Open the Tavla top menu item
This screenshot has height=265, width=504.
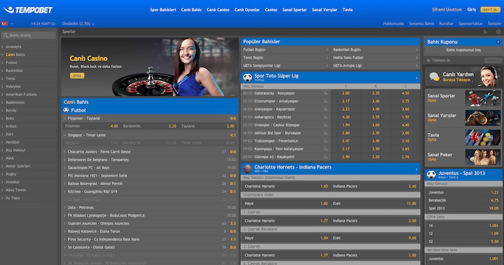click(x=348, y=10)
